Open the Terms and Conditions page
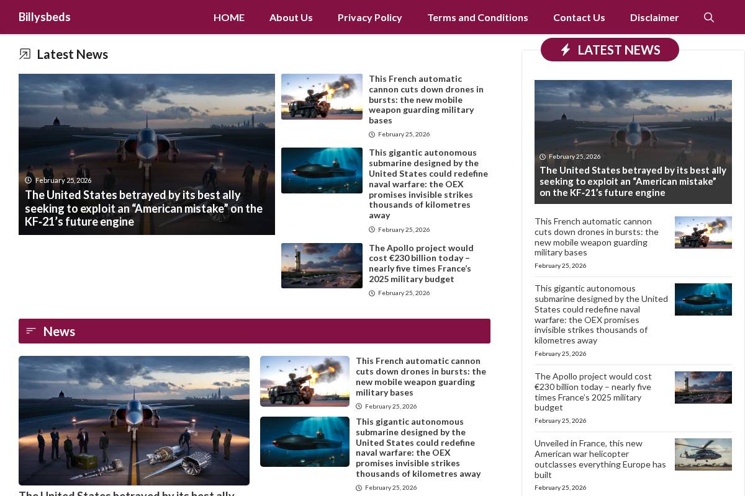Screen dimensions: 745x496 [x=477, y=17]
